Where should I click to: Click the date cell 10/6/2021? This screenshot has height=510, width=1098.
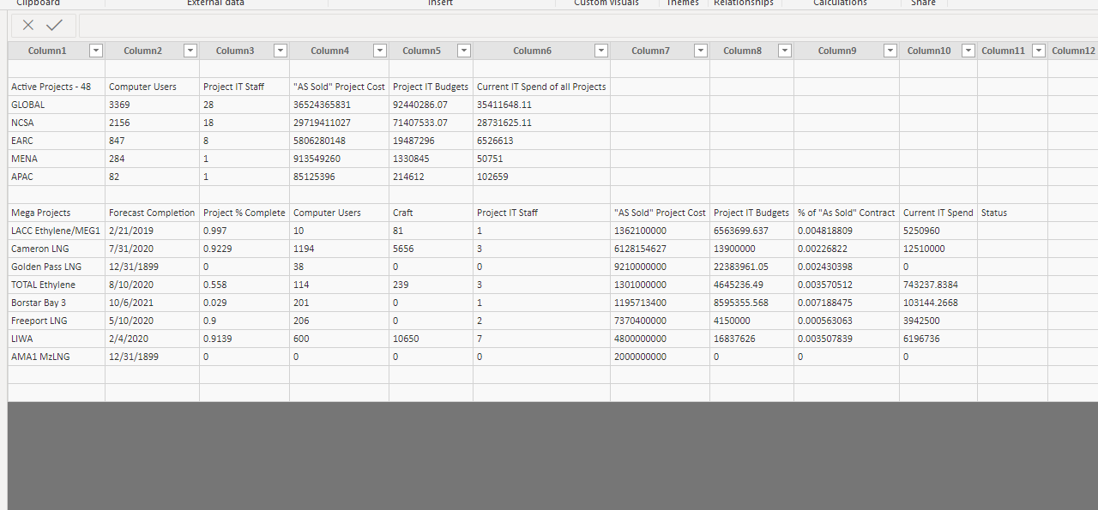153,303
